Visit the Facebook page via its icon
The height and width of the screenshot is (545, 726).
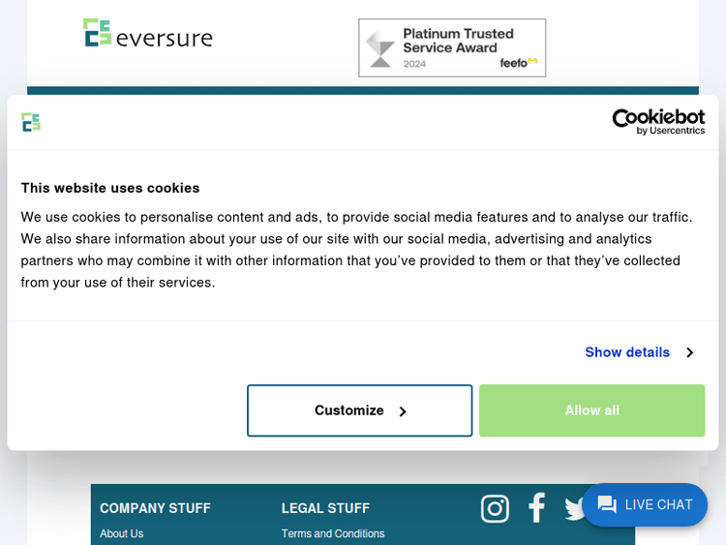[x=536, y=507]
